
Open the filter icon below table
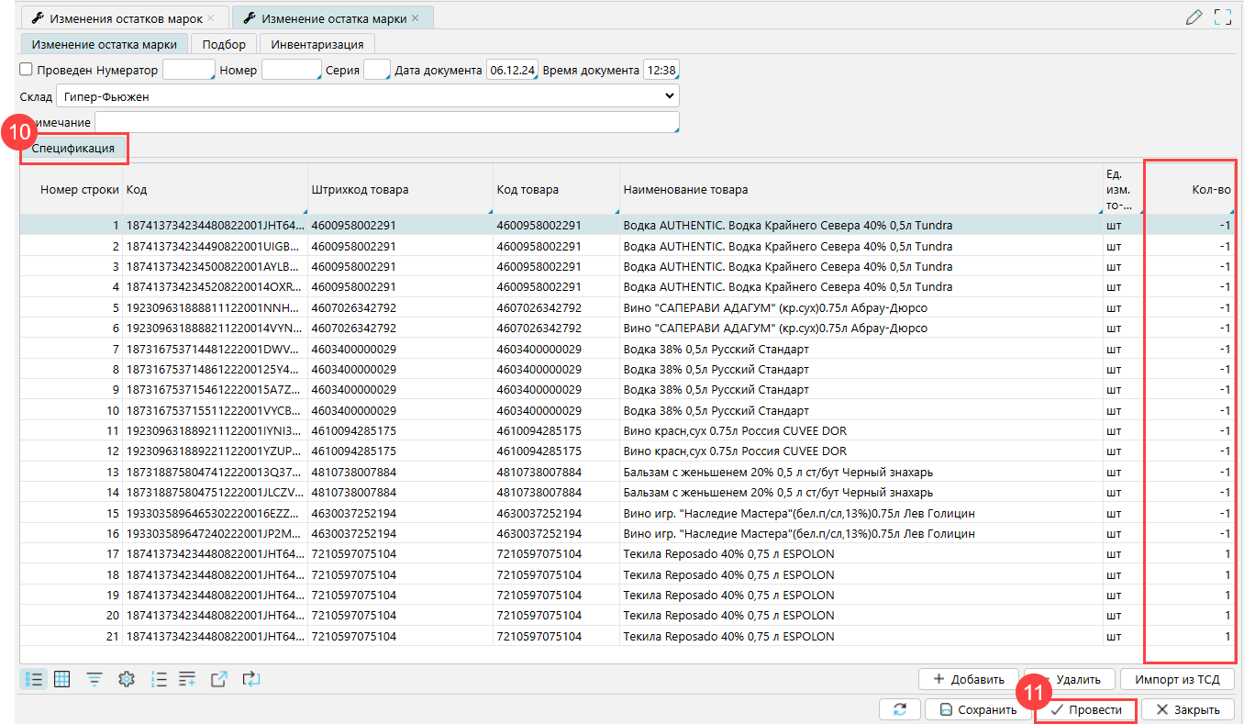click(94, 679)
